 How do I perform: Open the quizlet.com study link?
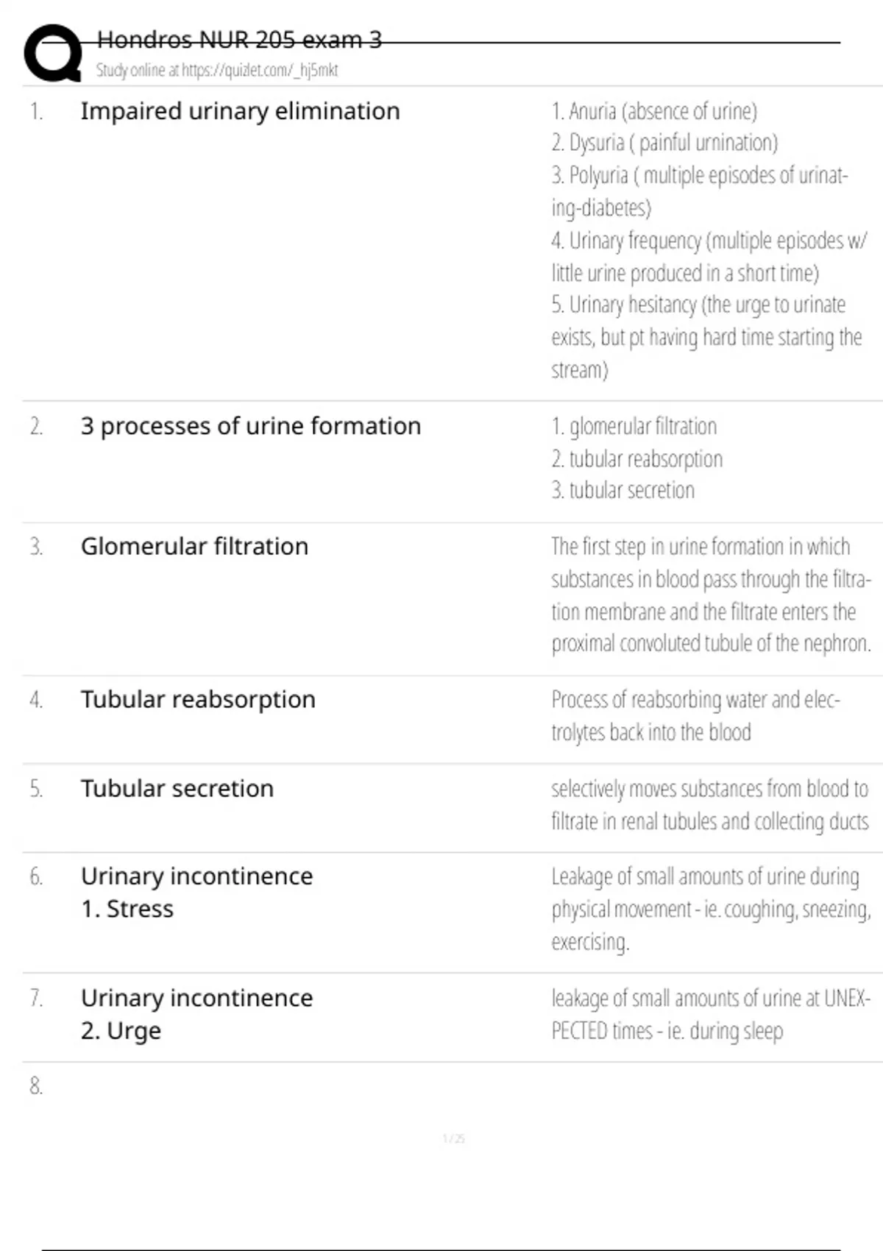pyautogui.click(x=217, y=71)
